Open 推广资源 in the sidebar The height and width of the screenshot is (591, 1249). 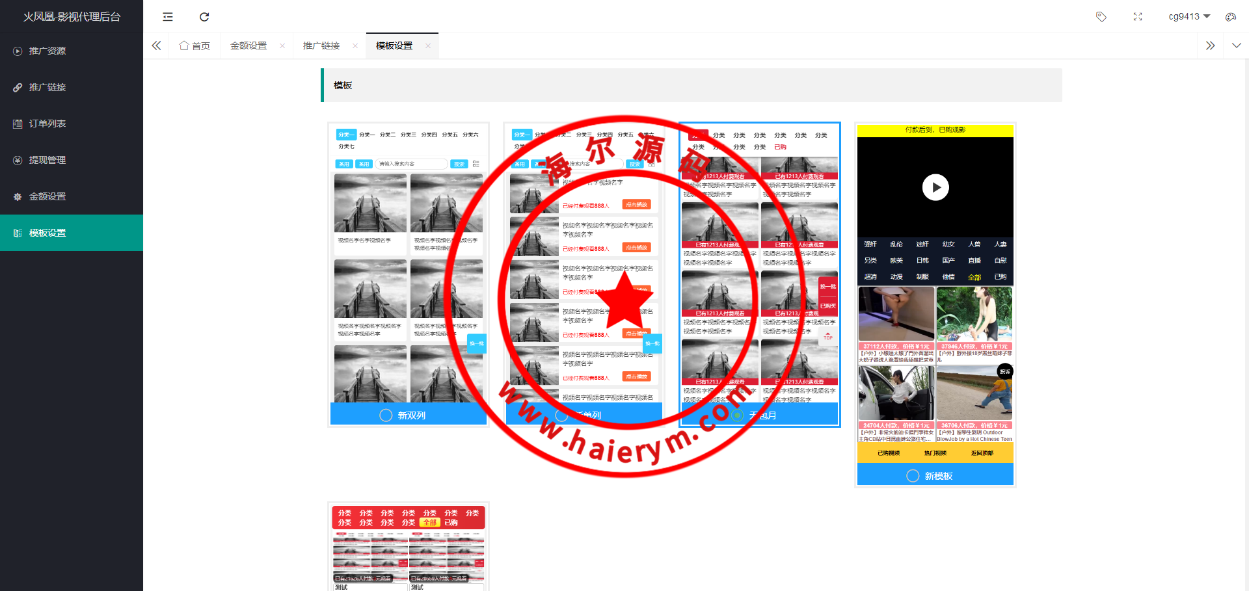click(47, 51)
